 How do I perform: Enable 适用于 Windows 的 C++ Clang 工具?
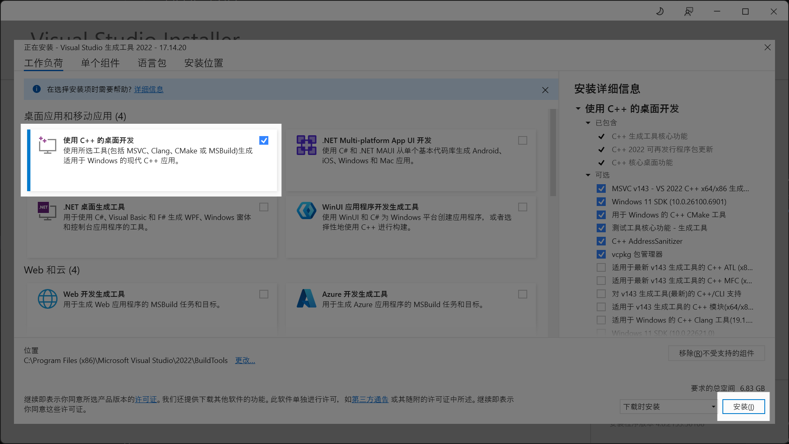pyautogui.click(x=601, y=320)
